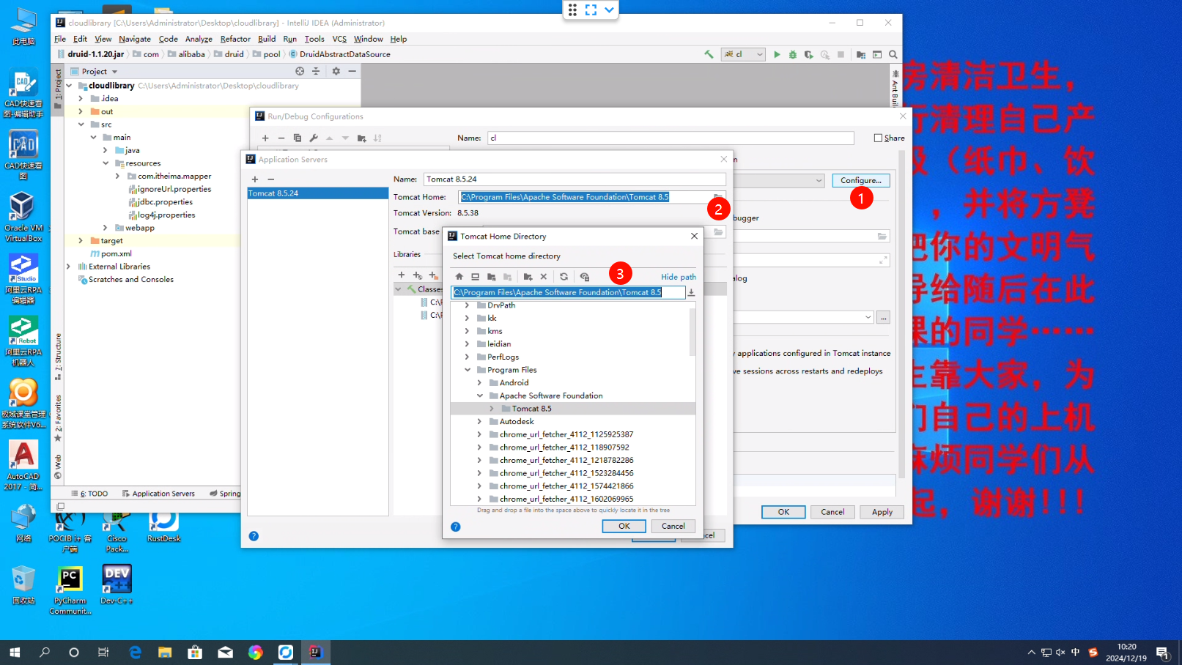Open the Navigate menu
This screenshot has width=1182, height=665.
[x=135, y=39]
